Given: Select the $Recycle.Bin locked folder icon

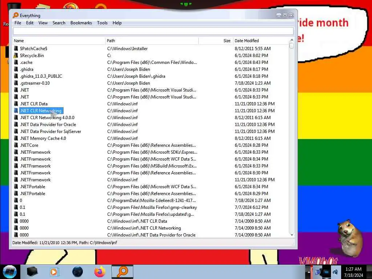Looking at the screenshot, I should click(16, 56).
